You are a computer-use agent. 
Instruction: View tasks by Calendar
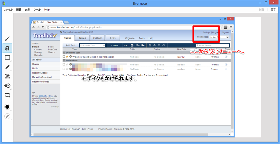(x=38, y=55)
